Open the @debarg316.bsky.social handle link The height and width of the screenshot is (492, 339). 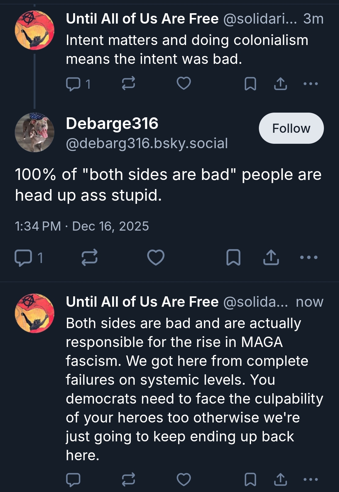click(147, 143)
